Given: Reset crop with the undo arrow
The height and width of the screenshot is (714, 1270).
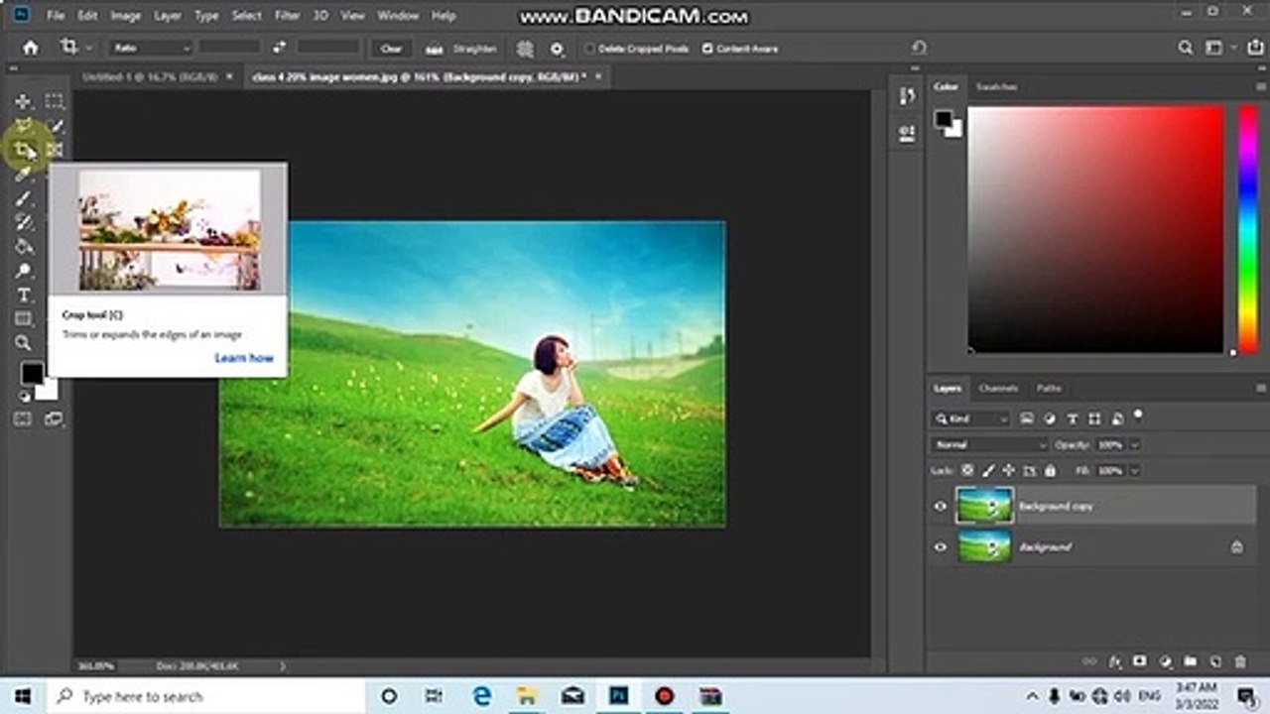Looking at the screenshot, I should [919, 48].
